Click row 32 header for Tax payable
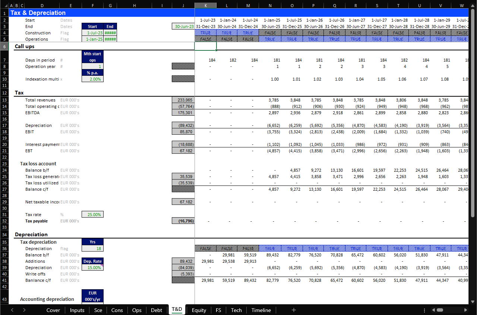The height and width of the screenshot is (315, 477). (x=4, y=221)
